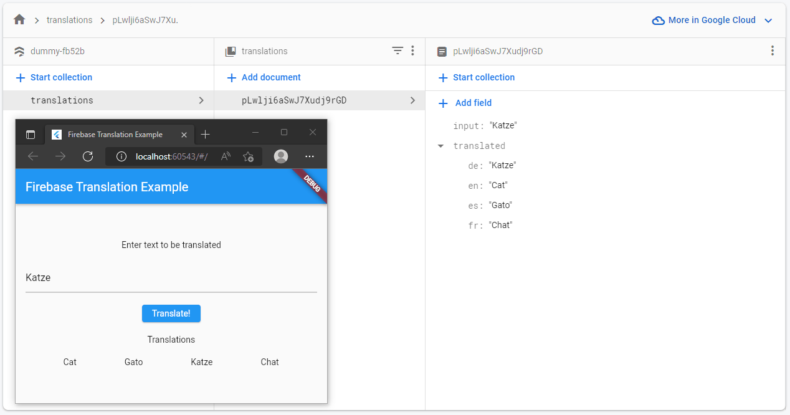The height and width of the screenshot is (415, 790).
Task: Open the filter icon for translations collection
Action: click(x=397, y=51)
